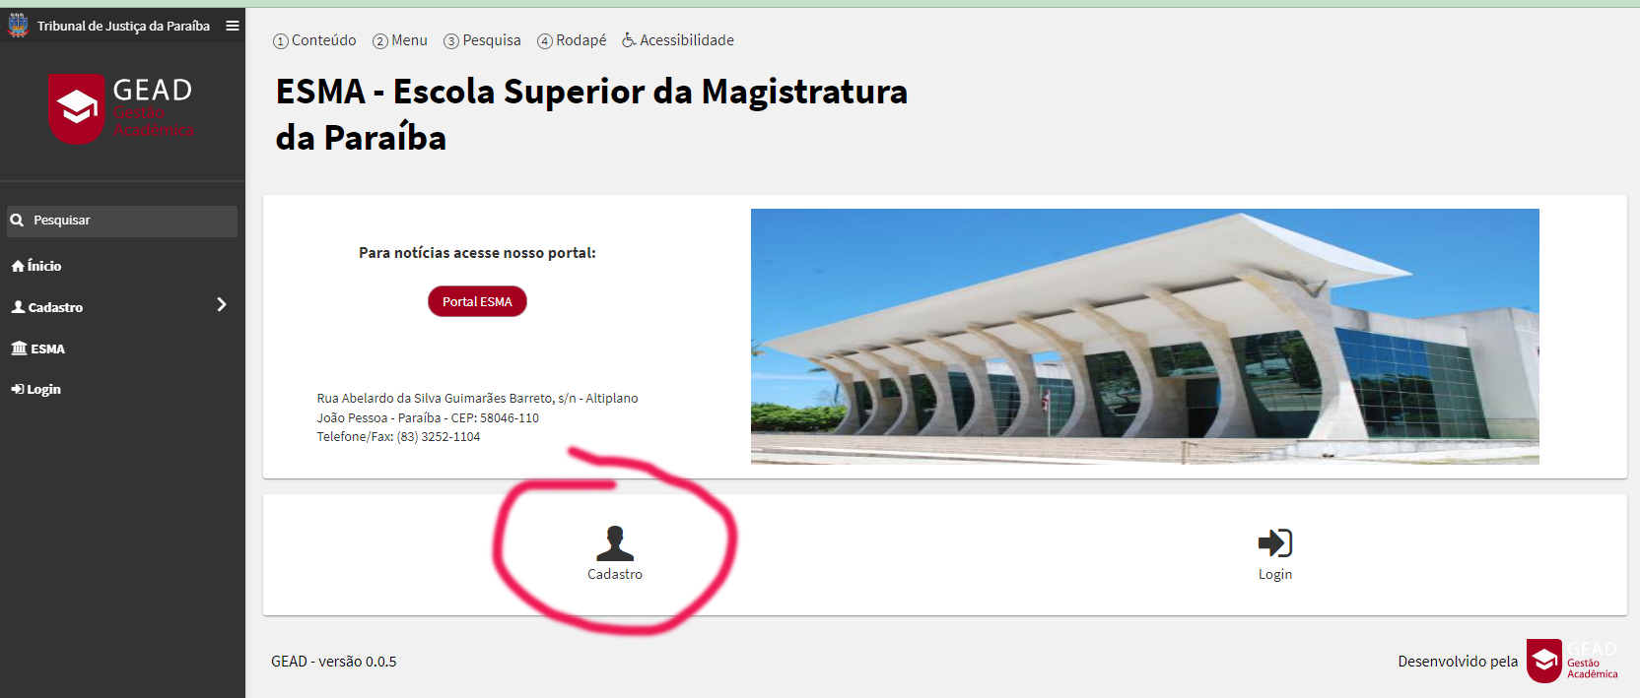
Task: Click the GEAD footer logo
Action: tap(1573, 661)
